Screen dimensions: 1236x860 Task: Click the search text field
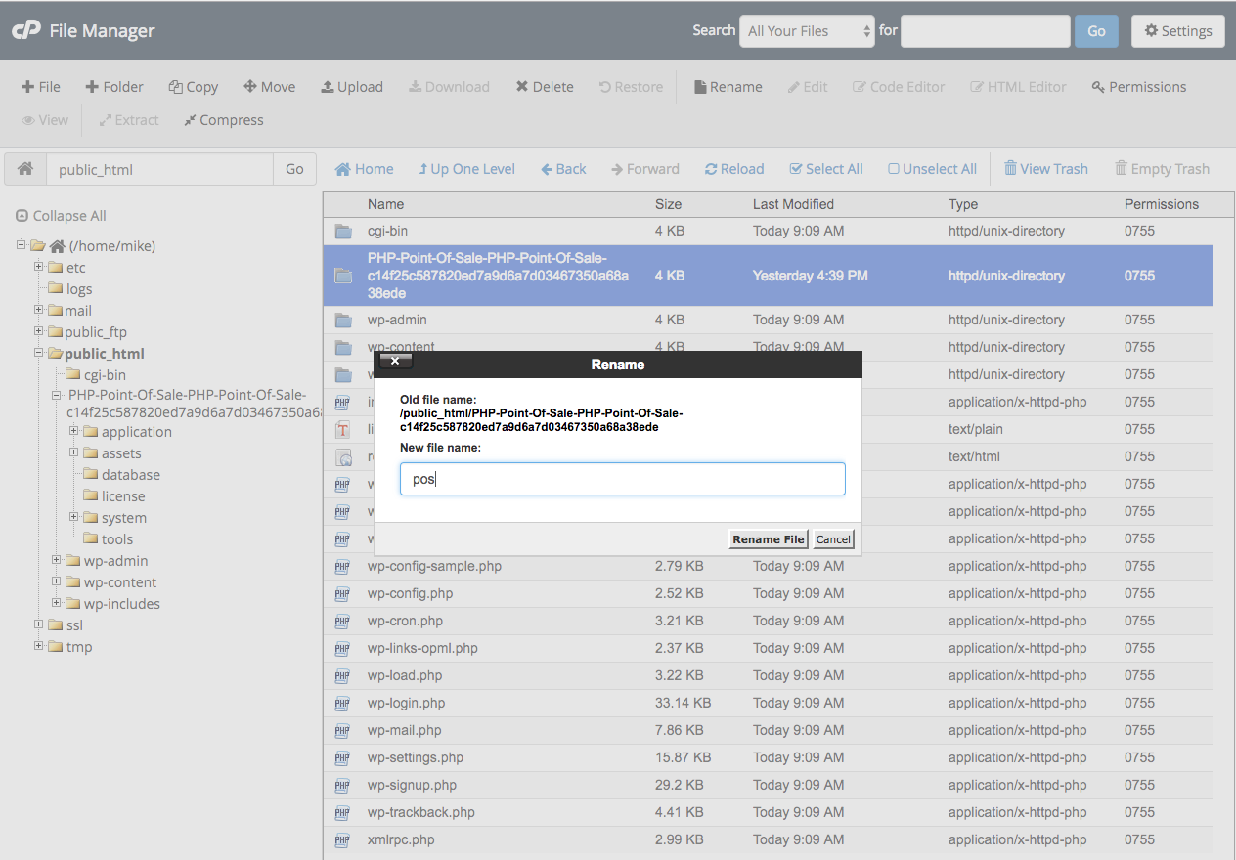point(985,31)
